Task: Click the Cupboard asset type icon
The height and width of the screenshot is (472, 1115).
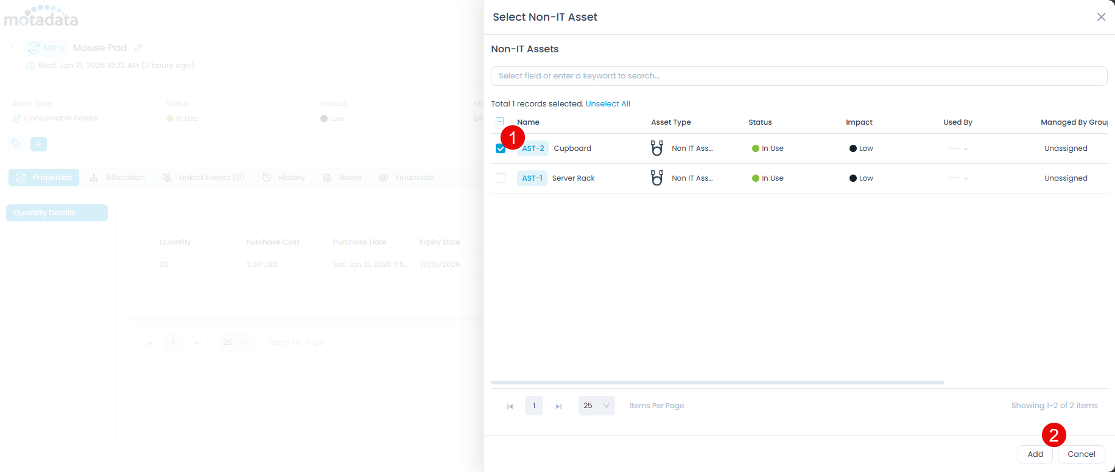Action: (656, 148)
